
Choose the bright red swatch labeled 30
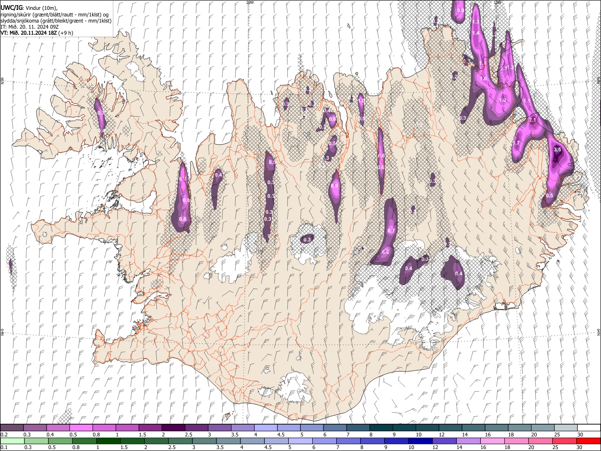(x=588, y=441)
